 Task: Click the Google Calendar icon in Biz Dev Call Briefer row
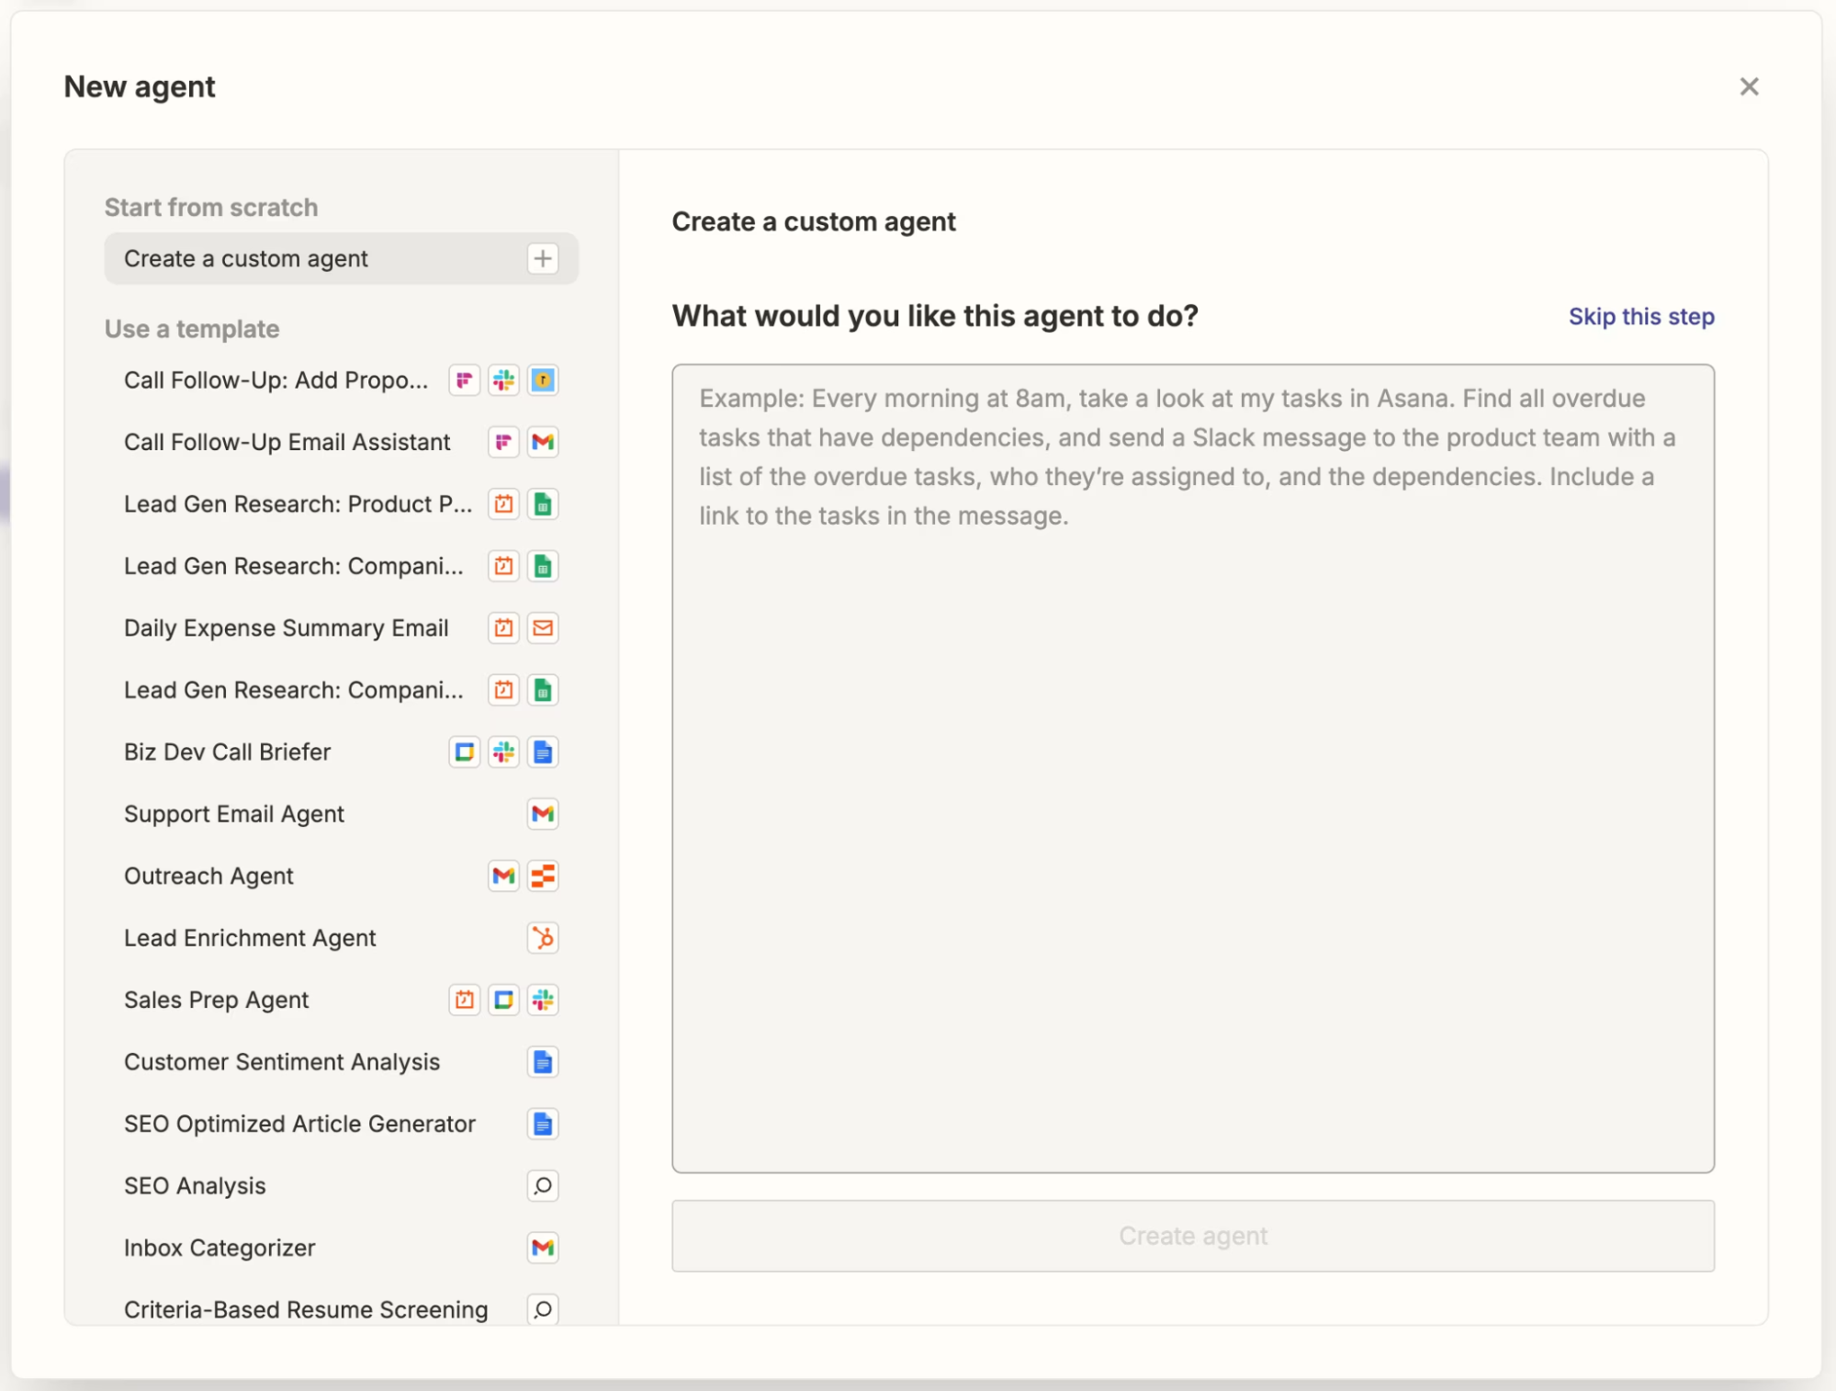[465, 752]
